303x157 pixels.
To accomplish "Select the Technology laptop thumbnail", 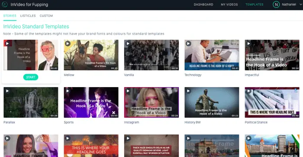I will coord(212,55).
